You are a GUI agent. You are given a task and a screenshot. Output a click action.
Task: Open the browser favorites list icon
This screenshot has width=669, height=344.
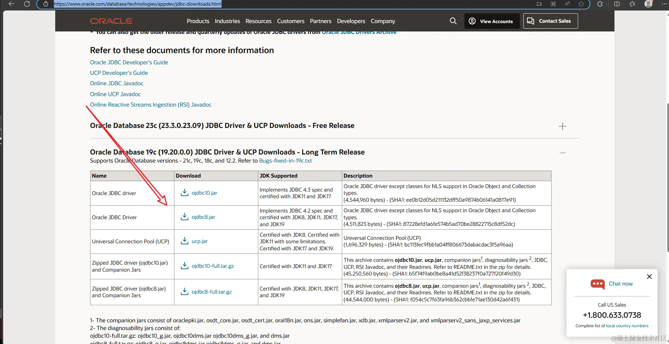coord(632,4)
